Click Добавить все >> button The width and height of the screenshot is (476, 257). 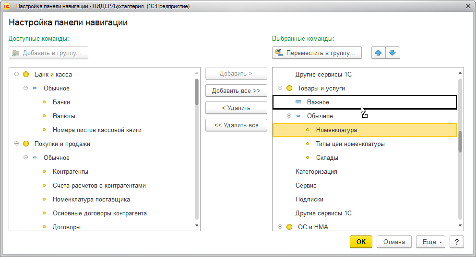tap(236, 90)
